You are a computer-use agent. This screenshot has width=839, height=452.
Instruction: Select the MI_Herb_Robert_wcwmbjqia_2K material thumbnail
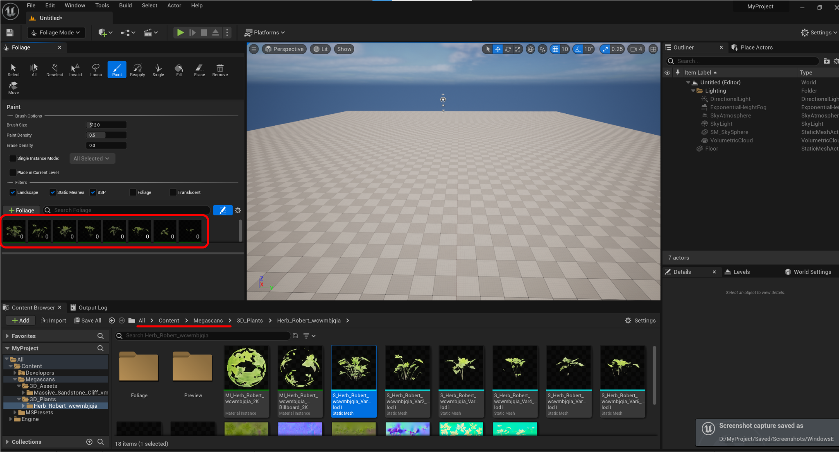click(246, 367)
